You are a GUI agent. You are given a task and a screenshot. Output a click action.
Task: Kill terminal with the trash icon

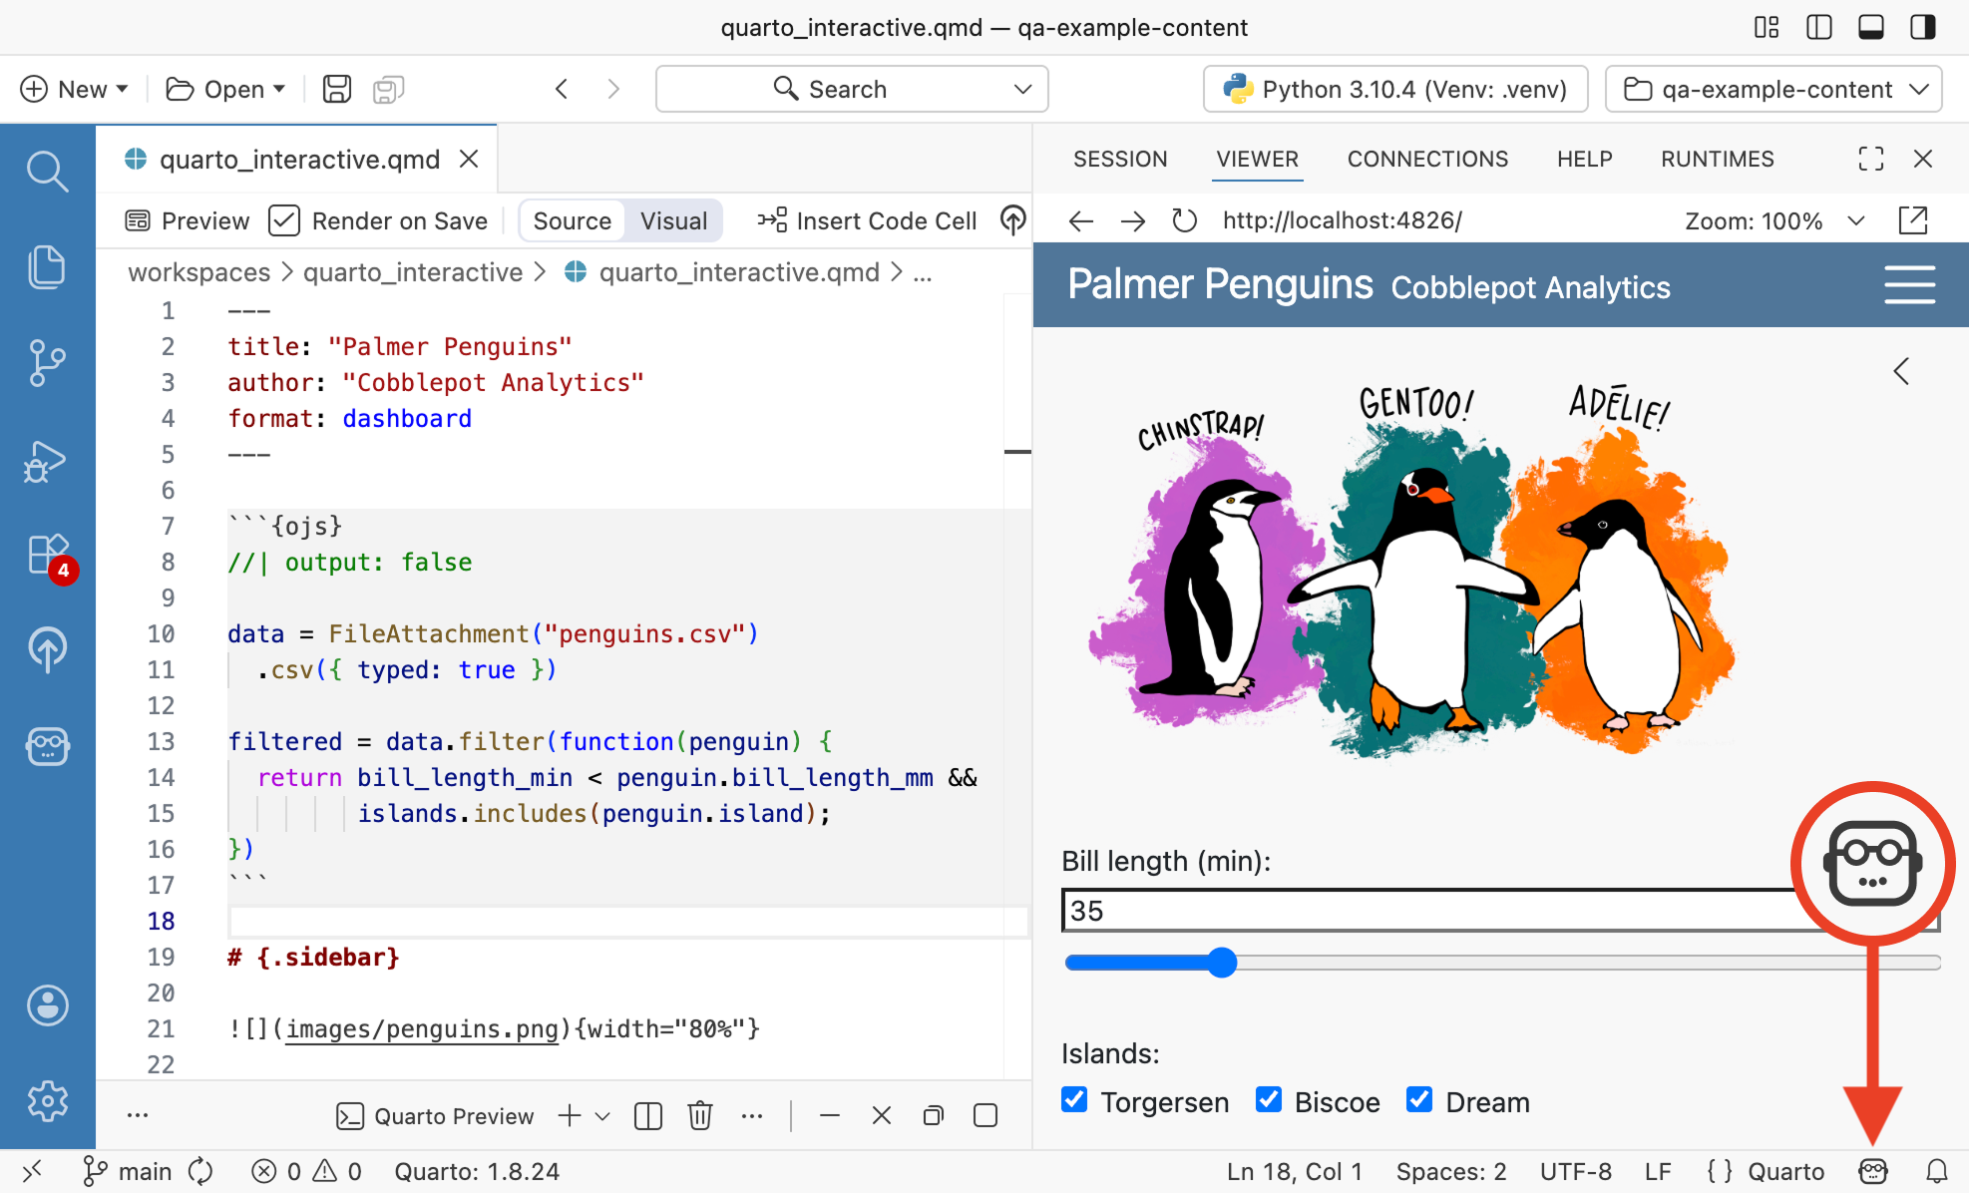(x=700, y=1115)
